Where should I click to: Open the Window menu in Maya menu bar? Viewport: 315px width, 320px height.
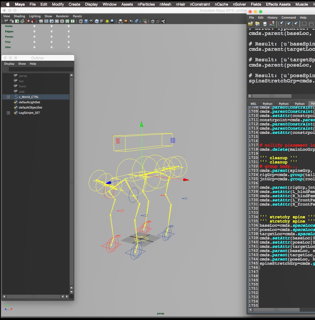(x=109, y=4)
